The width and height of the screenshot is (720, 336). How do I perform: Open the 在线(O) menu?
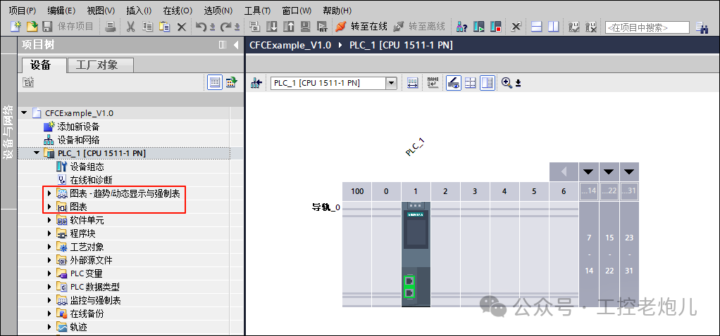[x=178, y=10]
